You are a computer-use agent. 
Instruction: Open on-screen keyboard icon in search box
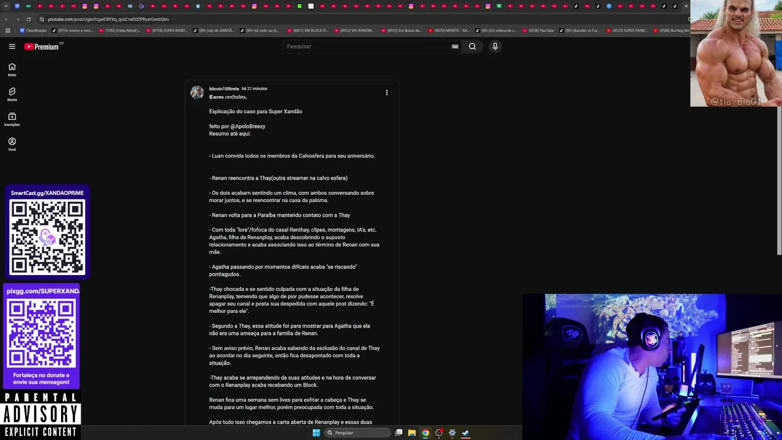(455, 46)
